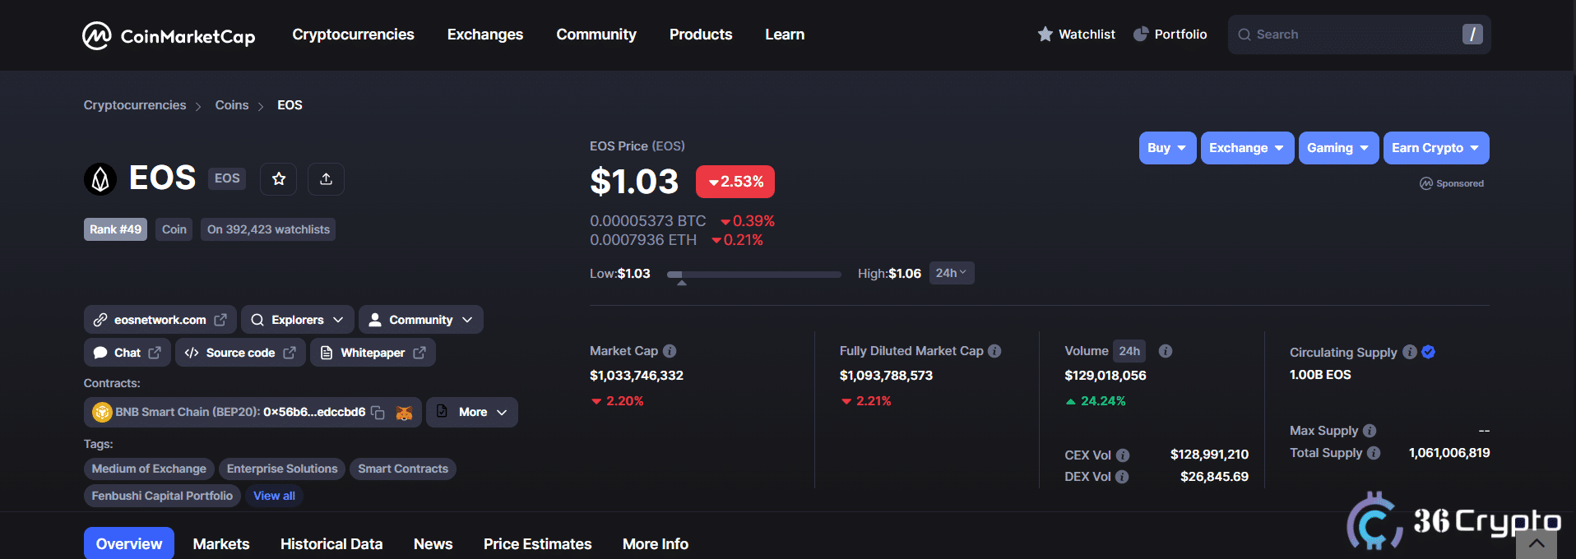Select the Enterprise Solutions tag
1576x559 pixels.
click(282, 469)
